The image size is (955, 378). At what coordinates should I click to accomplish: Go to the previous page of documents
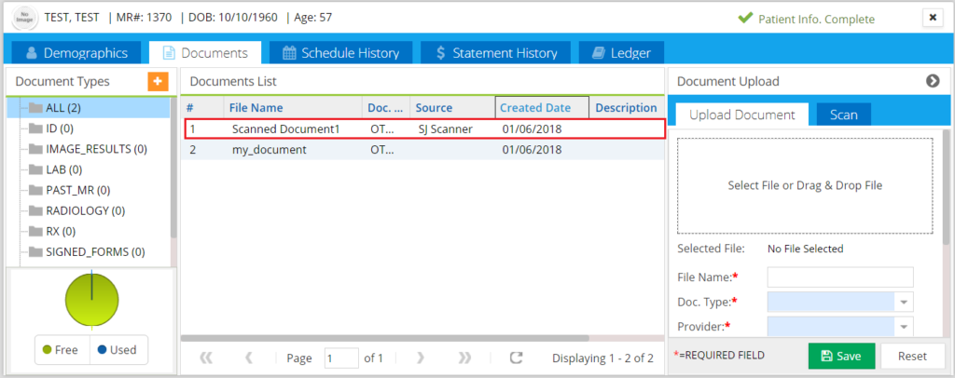point(248,358)
